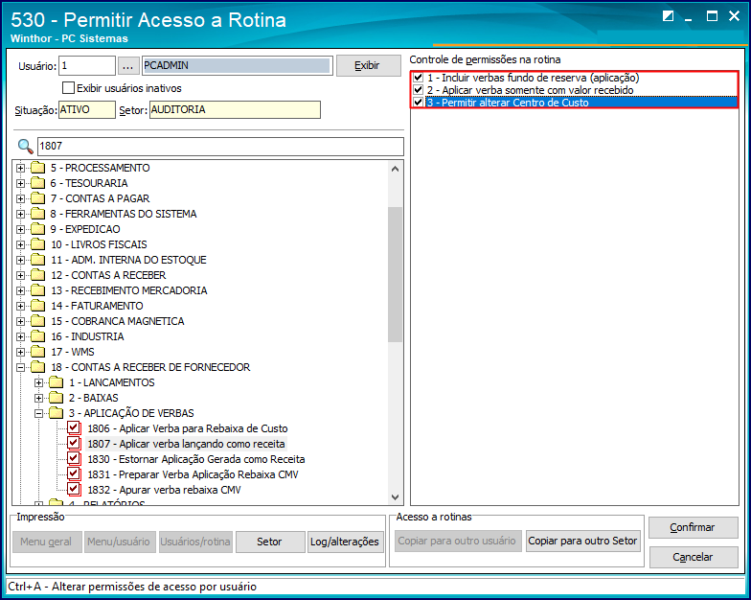This screenshot has width=751, height=600.
Task: Click the magnifying glass search icon
Action: point(25,146)
